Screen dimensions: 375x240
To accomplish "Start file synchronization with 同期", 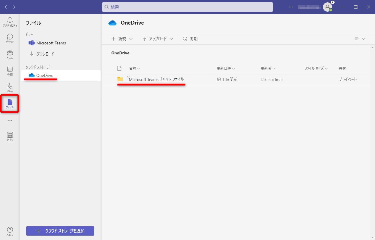I will 190,39.
